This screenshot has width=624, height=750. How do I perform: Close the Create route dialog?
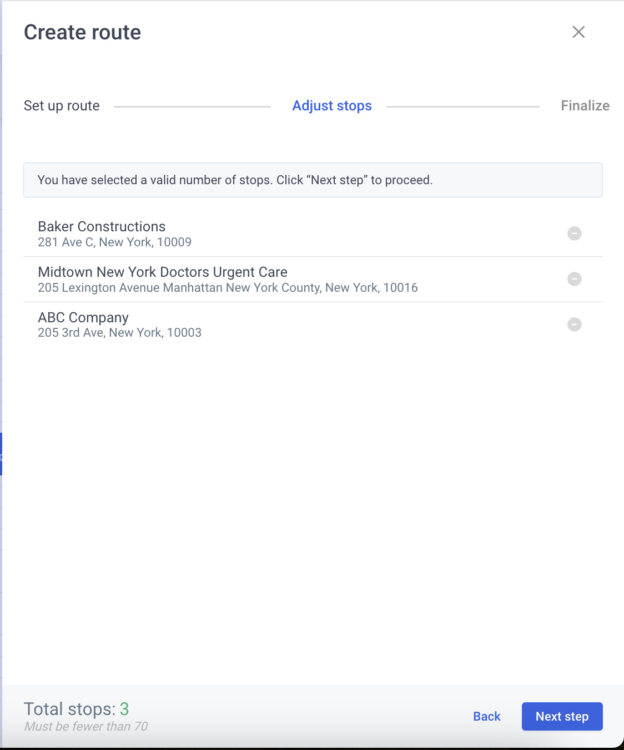pyautogui.click(x=578, y=32)
